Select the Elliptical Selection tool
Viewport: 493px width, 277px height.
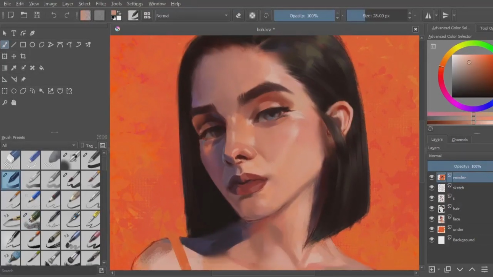click(14, 91)
